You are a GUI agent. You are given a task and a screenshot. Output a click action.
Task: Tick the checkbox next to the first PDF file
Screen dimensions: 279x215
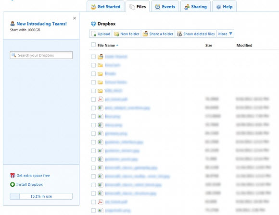click(93, 99)
